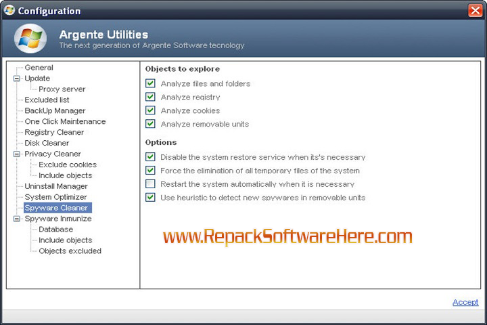Open Registry Cleaner settings
The image size is (487, 325).
(x=54, y=132)
